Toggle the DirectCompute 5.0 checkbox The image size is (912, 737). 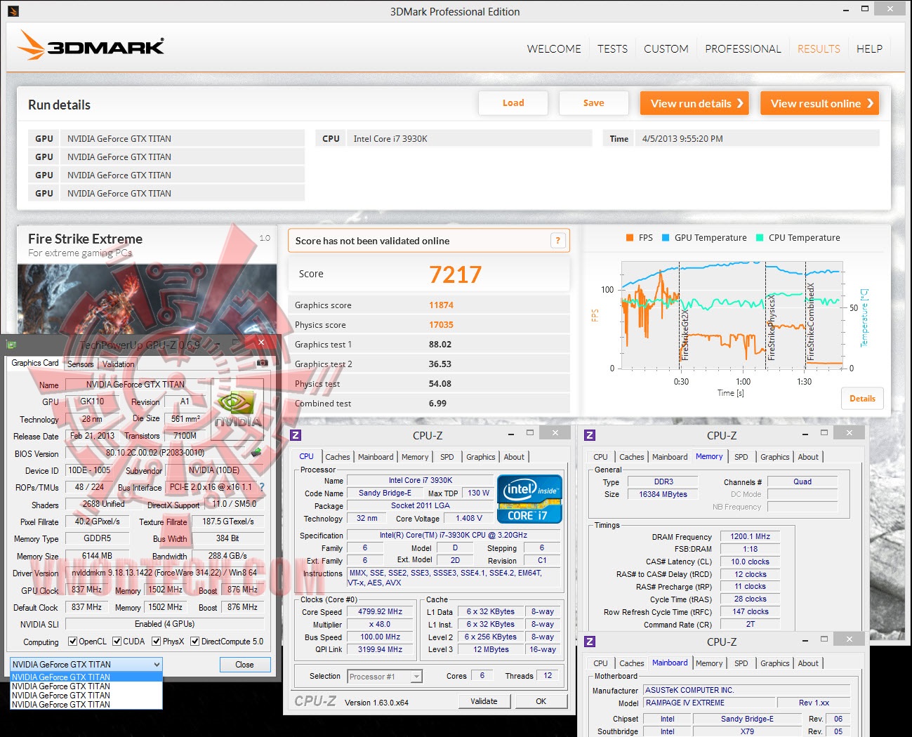click(194, 642)
